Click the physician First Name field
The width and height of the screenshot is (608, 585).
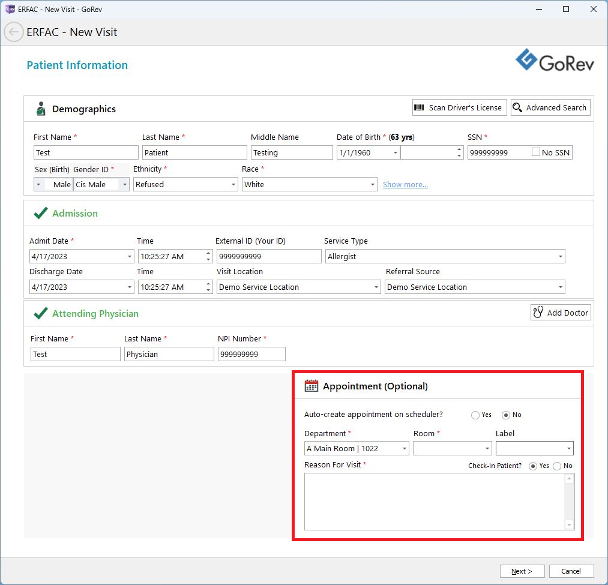tap(75, 355)
